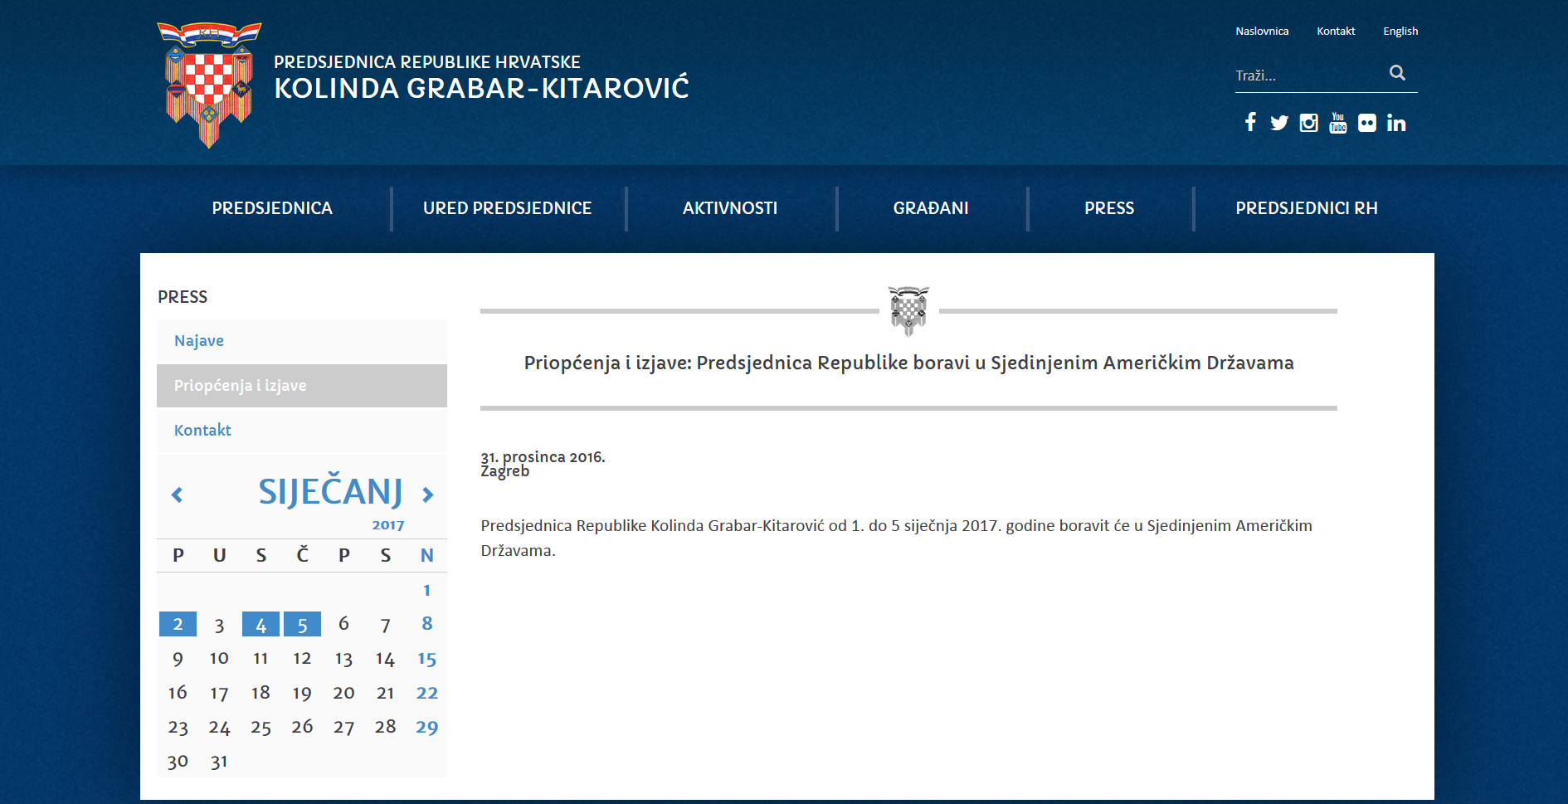This screenshot has width=1568, height=804.
Task: Go to previous month with left chevron
Action: tap(177, 494)
